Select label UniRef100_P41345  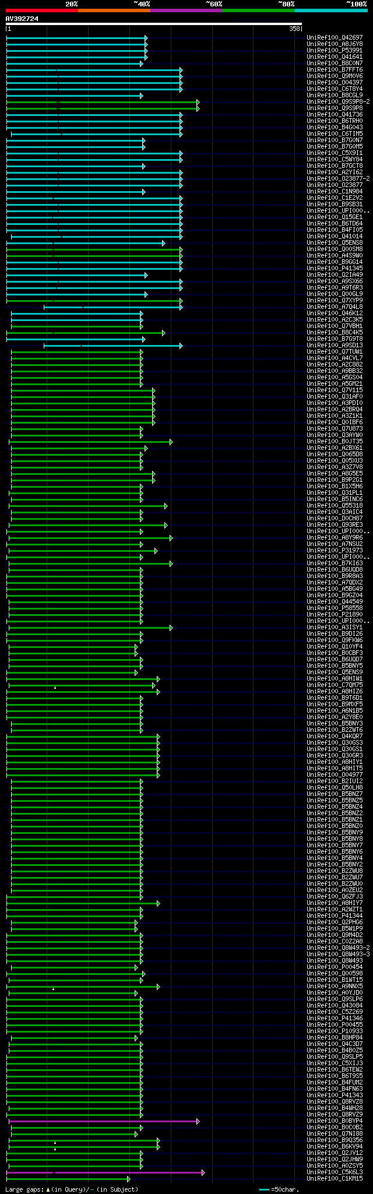point(335,269)
